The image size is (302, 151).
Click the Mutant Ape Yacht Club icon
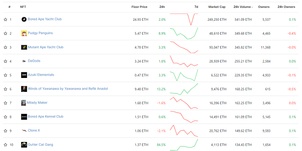pyautogui.click(x=24, y=47)
